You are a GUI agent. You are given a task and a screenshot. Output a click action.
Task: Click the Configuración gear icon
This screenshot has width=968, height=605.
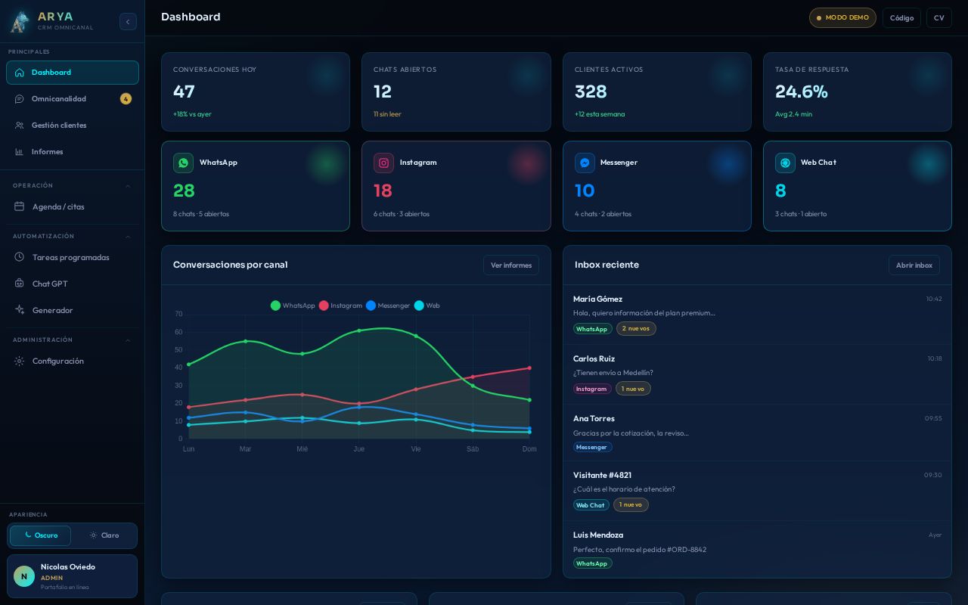[x=20, y=361]
